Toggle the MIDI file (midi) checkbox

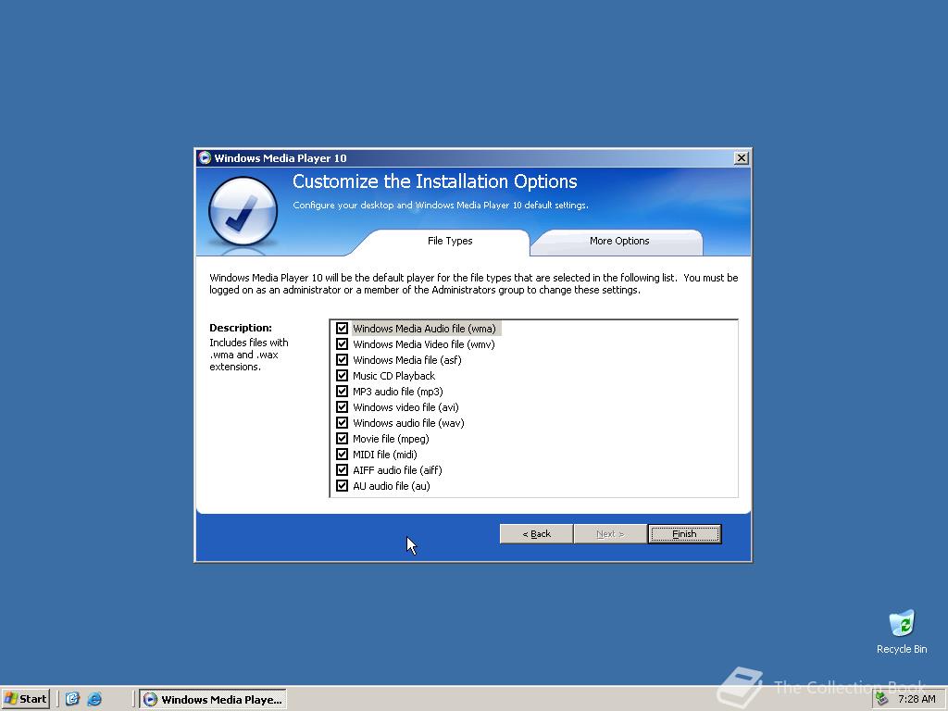[343, 454]
